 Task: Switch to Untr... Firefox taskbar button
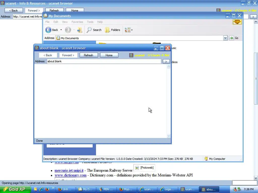pyautogui.click(x=66, y=189)
